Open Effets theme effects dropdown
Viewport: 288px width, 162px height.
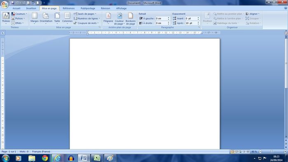18,23
